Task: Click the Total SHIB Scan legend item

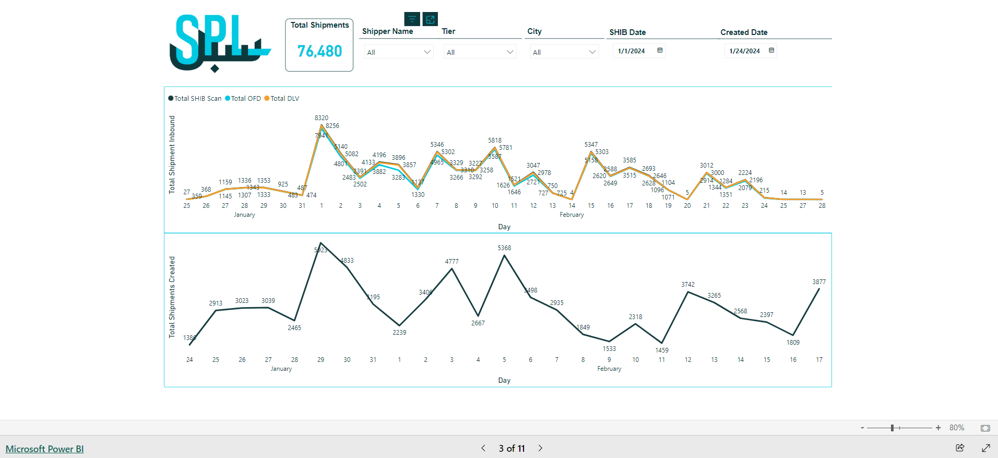Action: pos(195,98)
